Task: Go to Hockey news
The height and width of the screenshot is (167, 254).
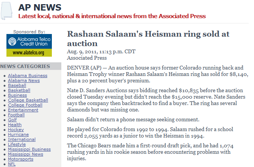Action: coord(16,130)
